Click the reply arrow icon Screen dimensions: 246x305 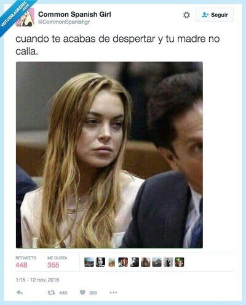coord(20,293)
